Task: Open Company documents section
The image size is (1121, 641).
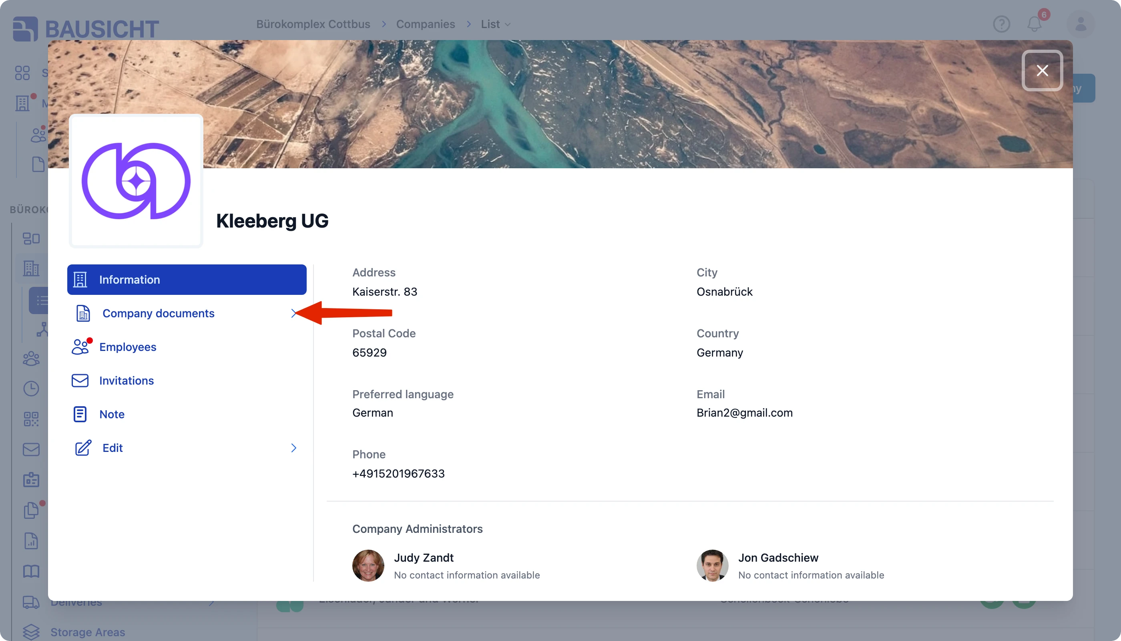Action: point(187,313)
